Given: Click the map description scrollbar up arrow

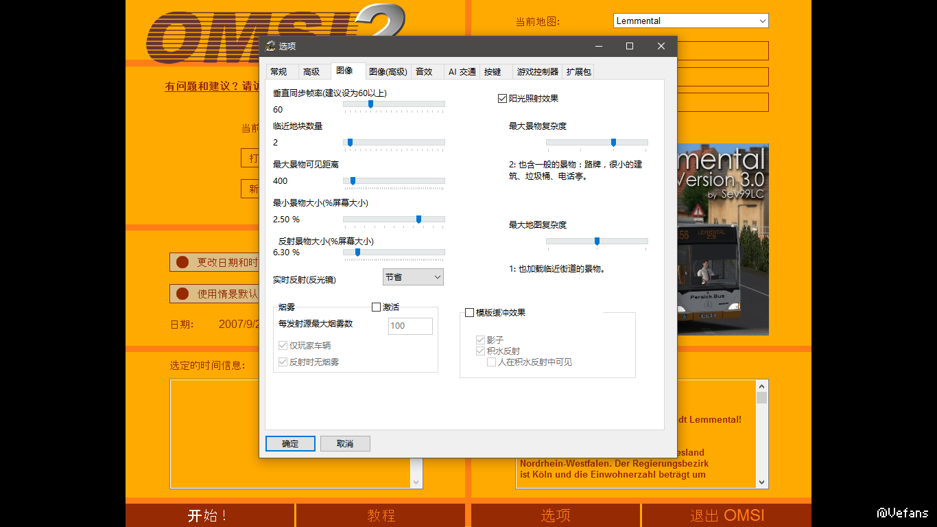Looking at the screenshot, I should [x=761, y=386].
